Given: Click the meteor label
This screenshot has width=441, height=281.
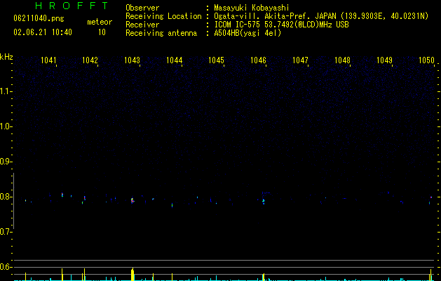Looking at the screenshot, I should pyautogui.click(x=100, y=22).
